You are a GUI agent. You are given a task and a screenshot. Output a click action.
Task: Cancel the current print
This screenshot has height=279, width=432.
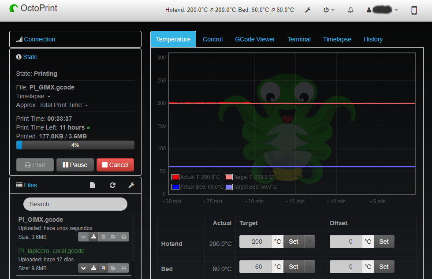(115, 165)
